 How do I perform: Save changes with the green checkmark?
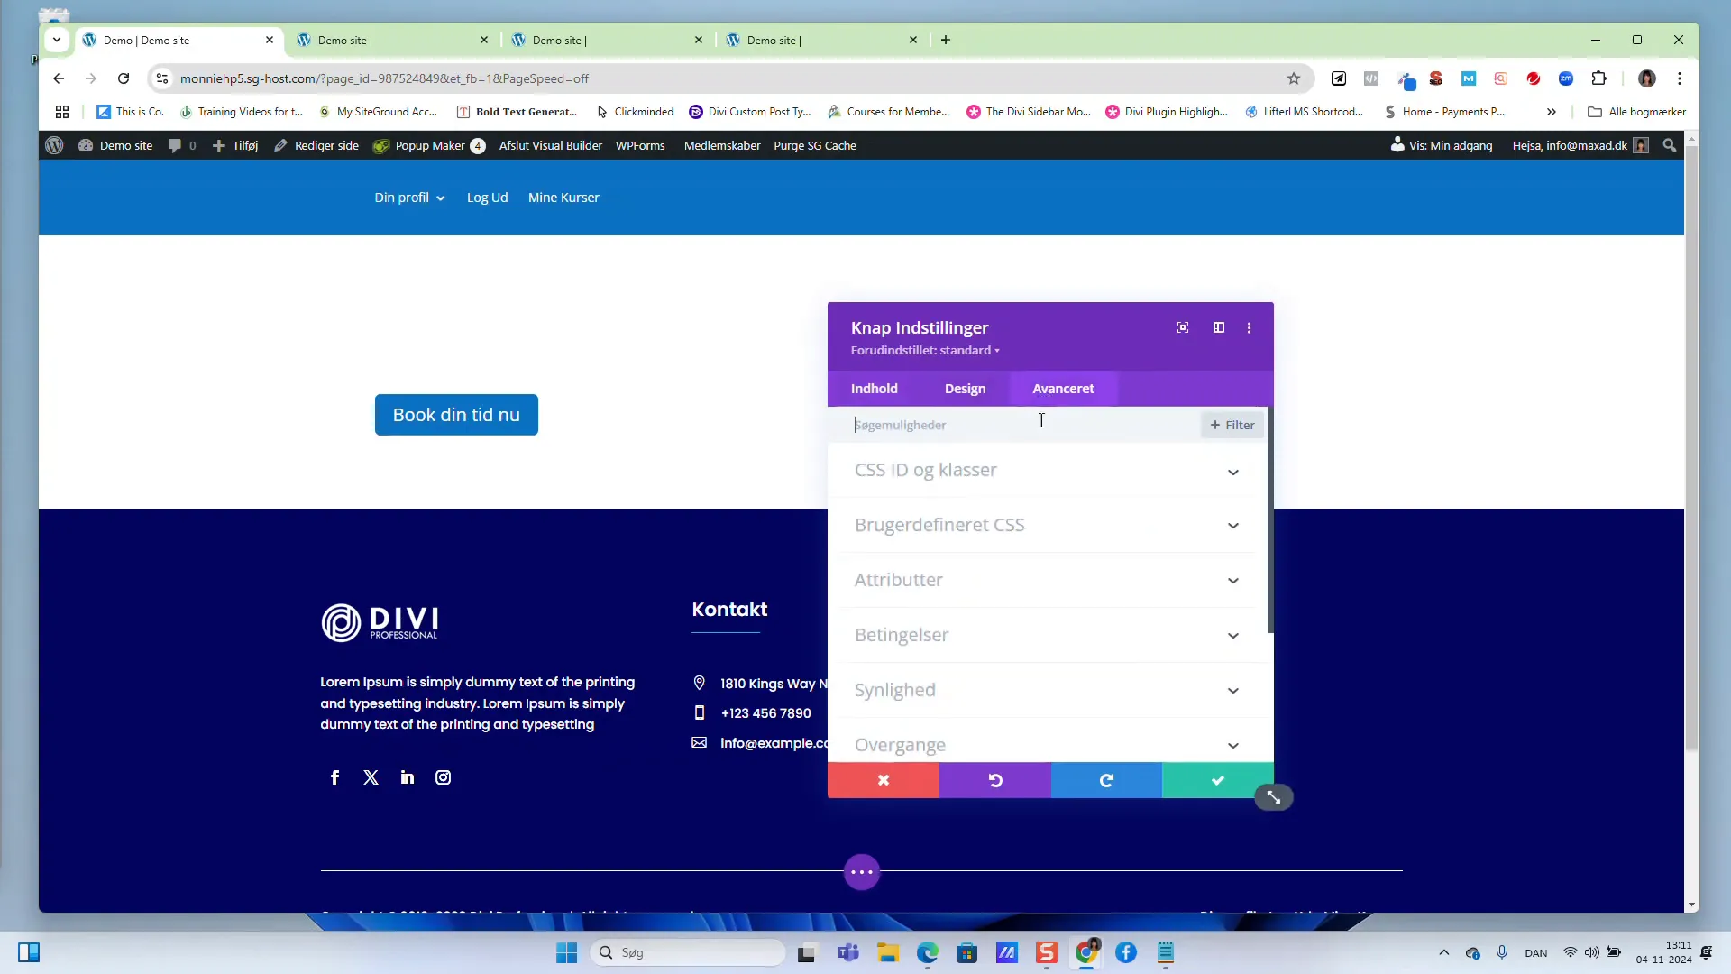(1217, 780)
